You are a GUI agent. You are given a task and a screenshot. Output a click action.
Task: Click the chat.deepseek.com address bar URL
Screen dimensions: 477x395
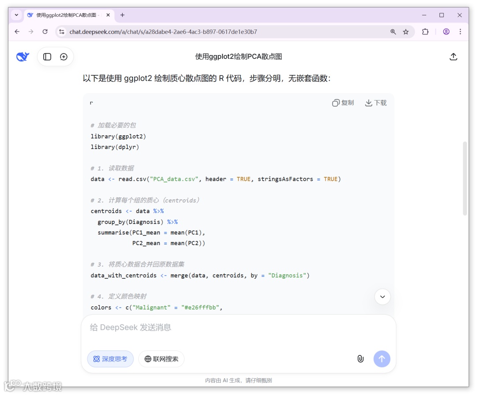pyautogui.click(x=163, y=32)
